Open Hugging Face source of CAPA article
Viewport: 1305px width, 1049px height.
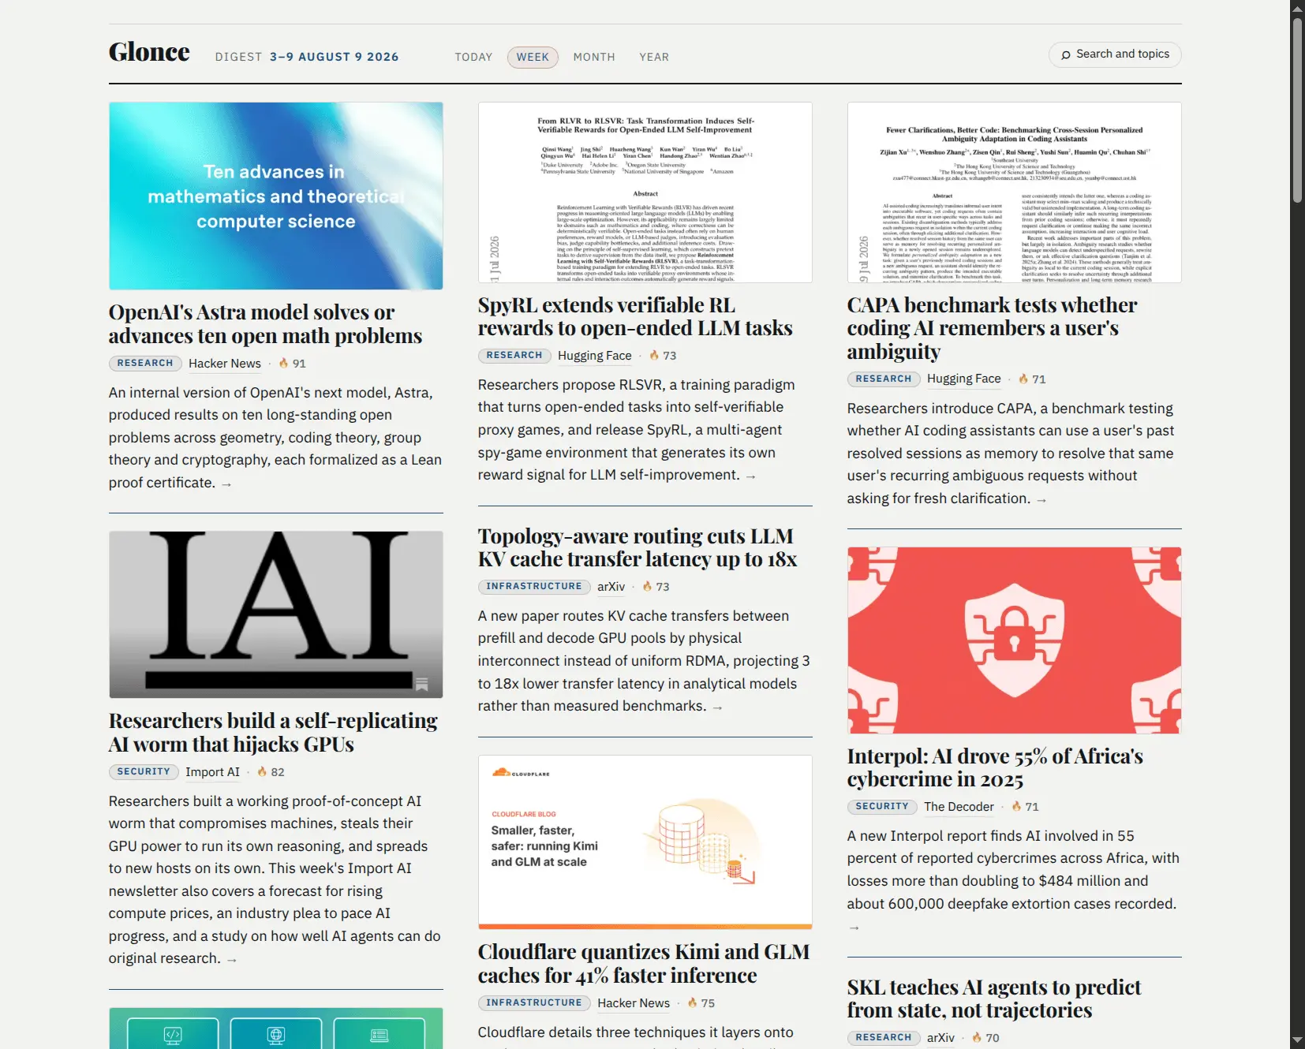tap(964, 379)
